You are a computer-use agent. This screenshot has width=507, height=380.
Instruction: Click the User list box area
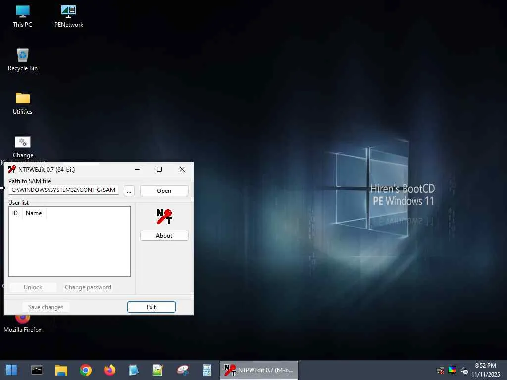[69, 241]
